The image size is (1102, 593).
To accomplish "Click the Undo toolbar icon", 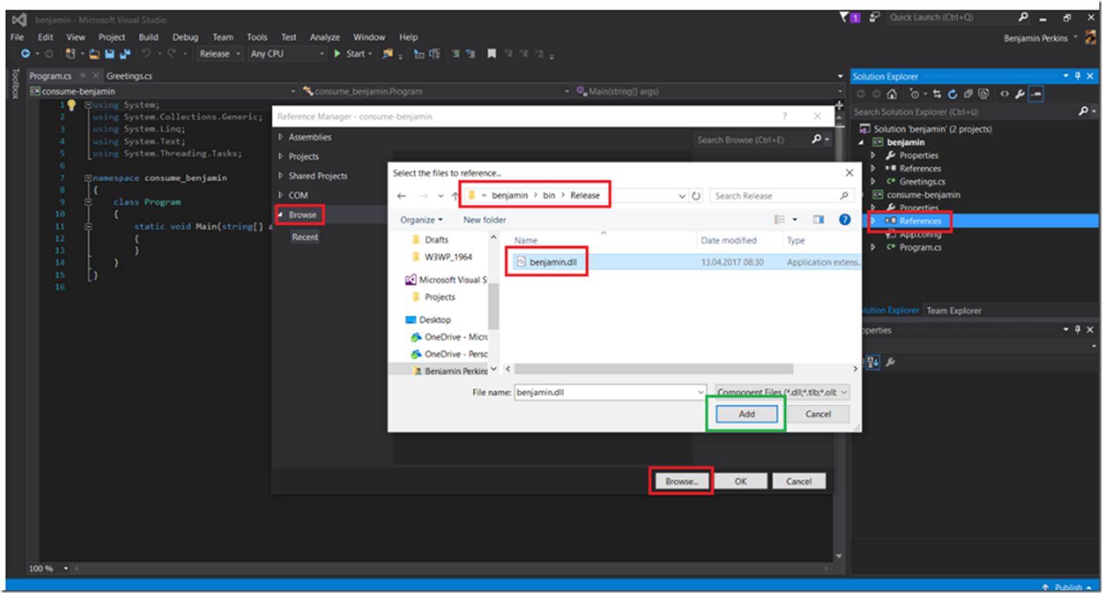I will pyautogui.click(x=146, y=54).
